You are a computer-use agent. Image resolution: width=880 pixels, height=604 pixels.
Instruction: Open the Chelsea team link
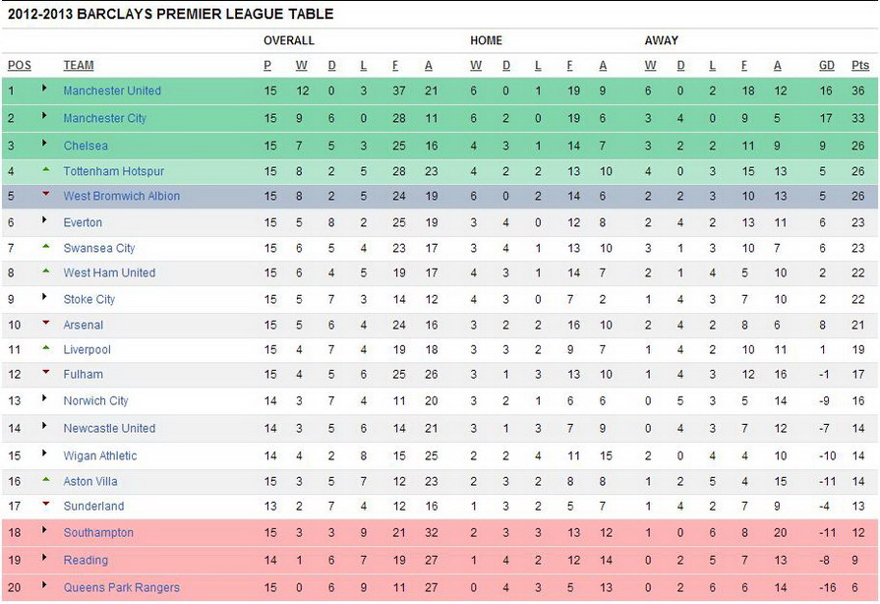(x=86, y=146)
